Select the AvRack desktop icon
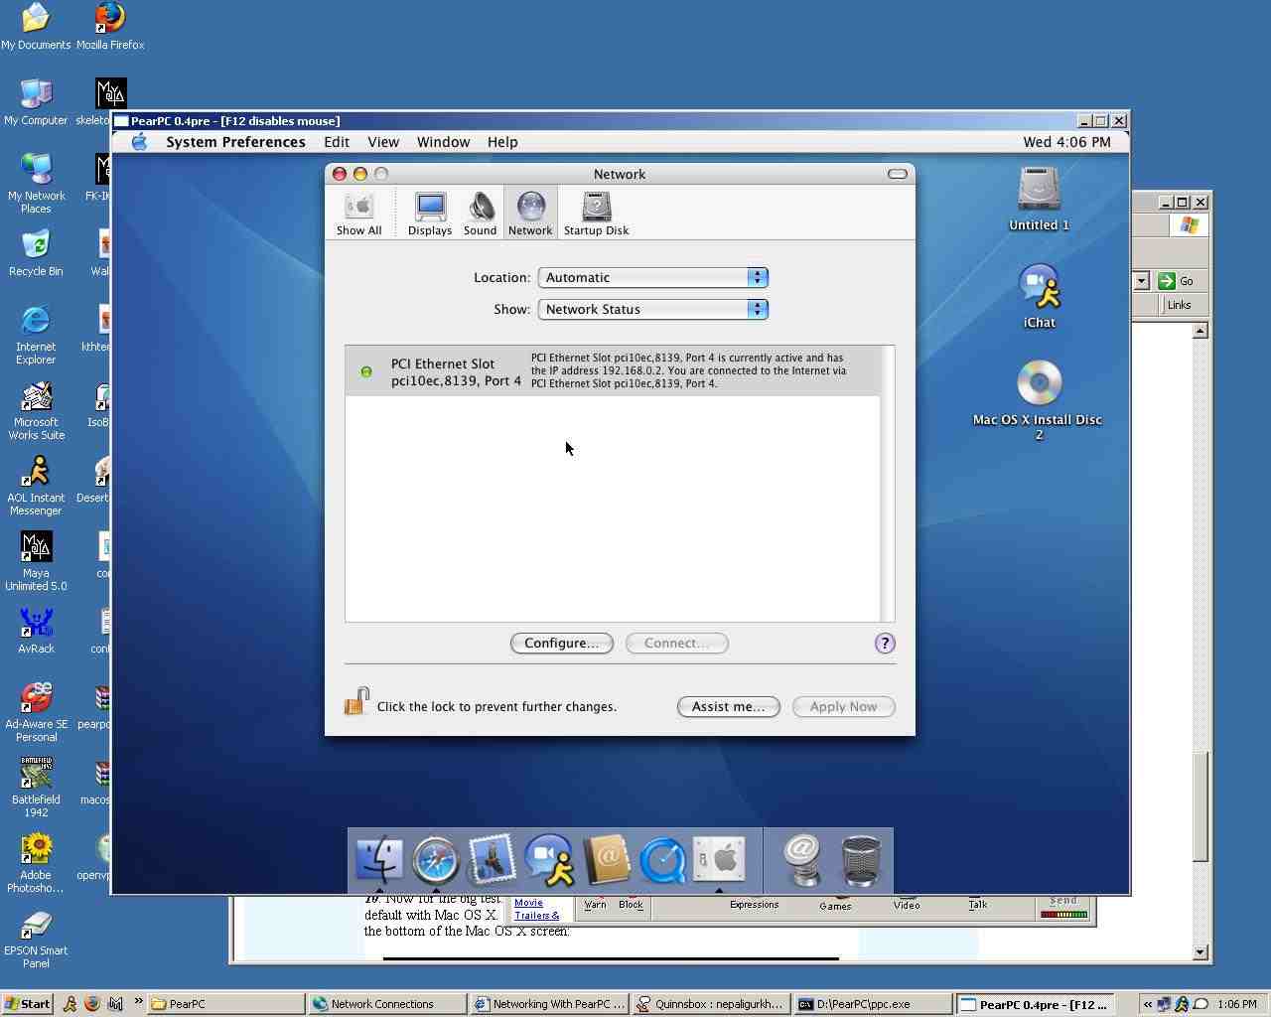This screenshot has height=1017, width=1271. (36, 631)
